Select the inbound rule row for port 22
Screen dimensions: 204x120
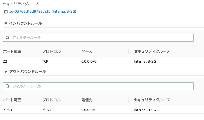click(x=102, y=61)
